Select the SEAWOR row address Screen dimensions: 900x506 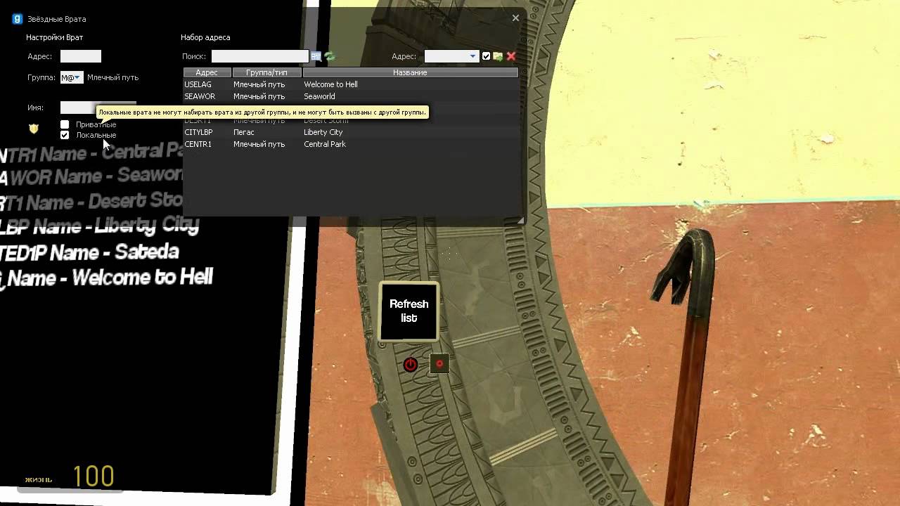(x=200, y=96)
